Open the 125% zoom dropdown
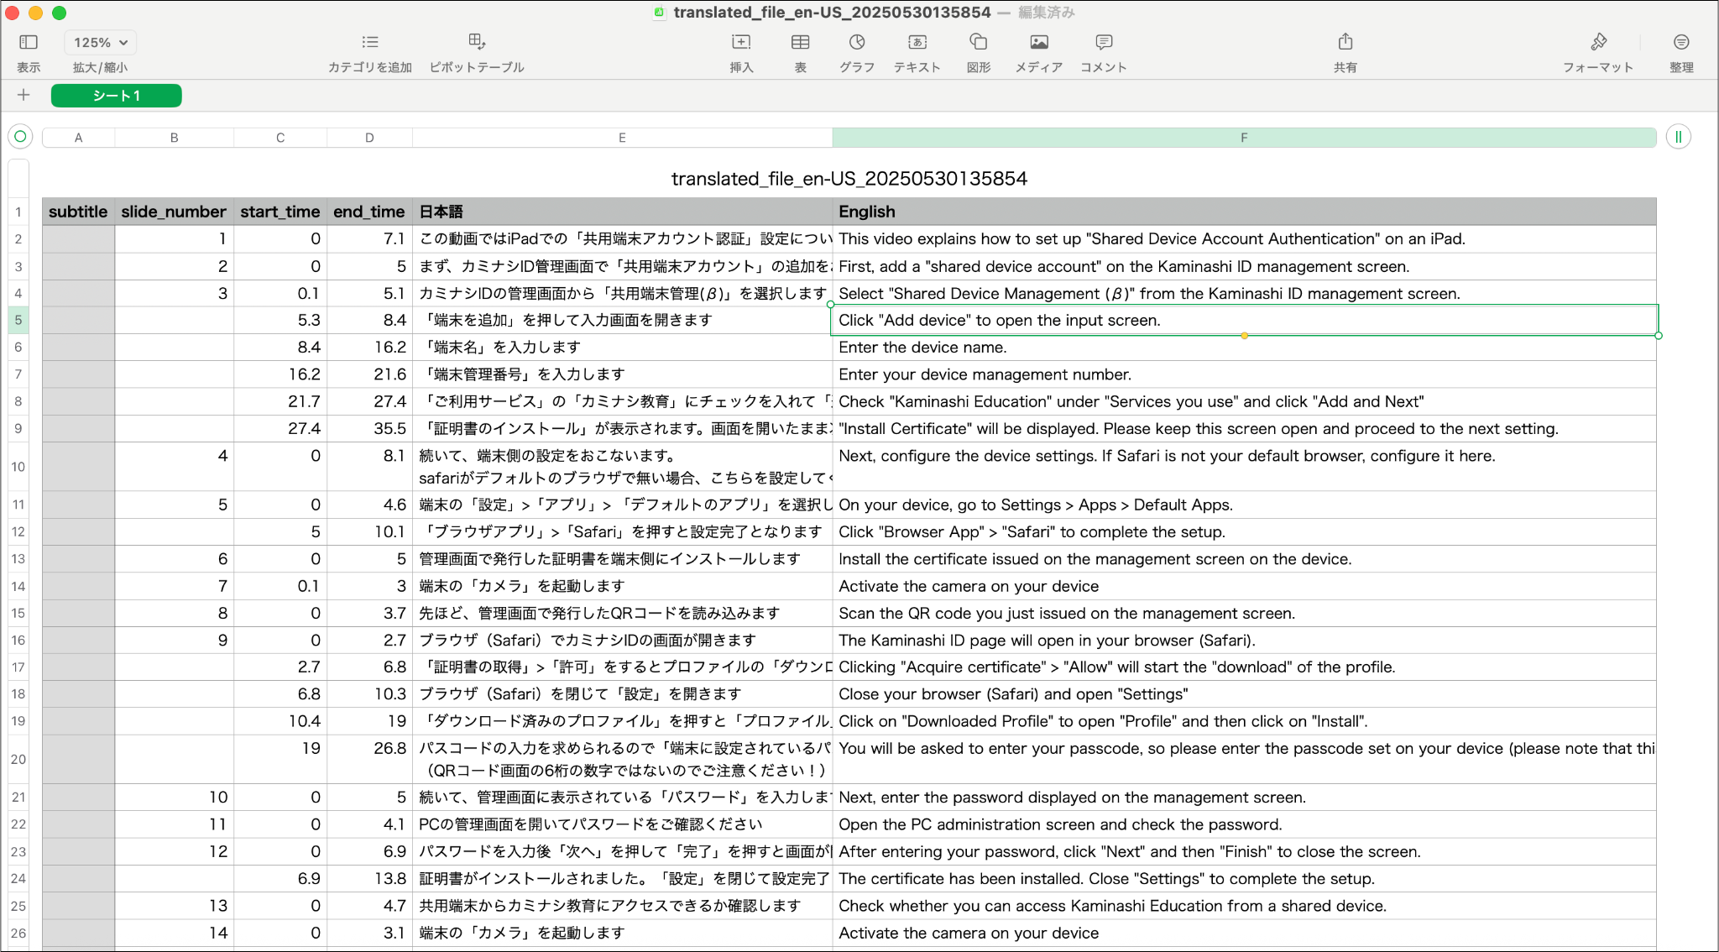Image resolution: width=1719 pixels, height=952 pixels. click(100, 43)
